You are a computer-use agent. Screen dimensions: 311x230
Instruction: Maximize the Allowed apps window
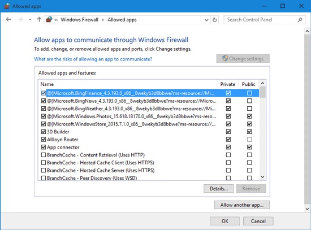(283, 6)
